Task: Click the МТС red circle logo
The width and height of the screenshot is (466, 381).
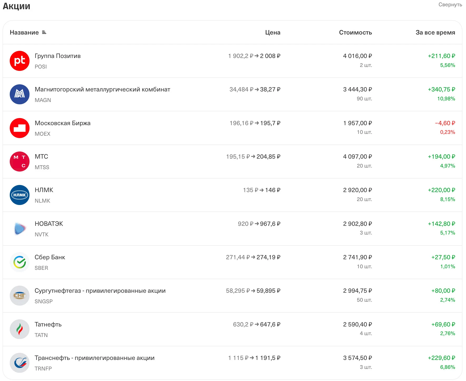Action: [20, 162]
